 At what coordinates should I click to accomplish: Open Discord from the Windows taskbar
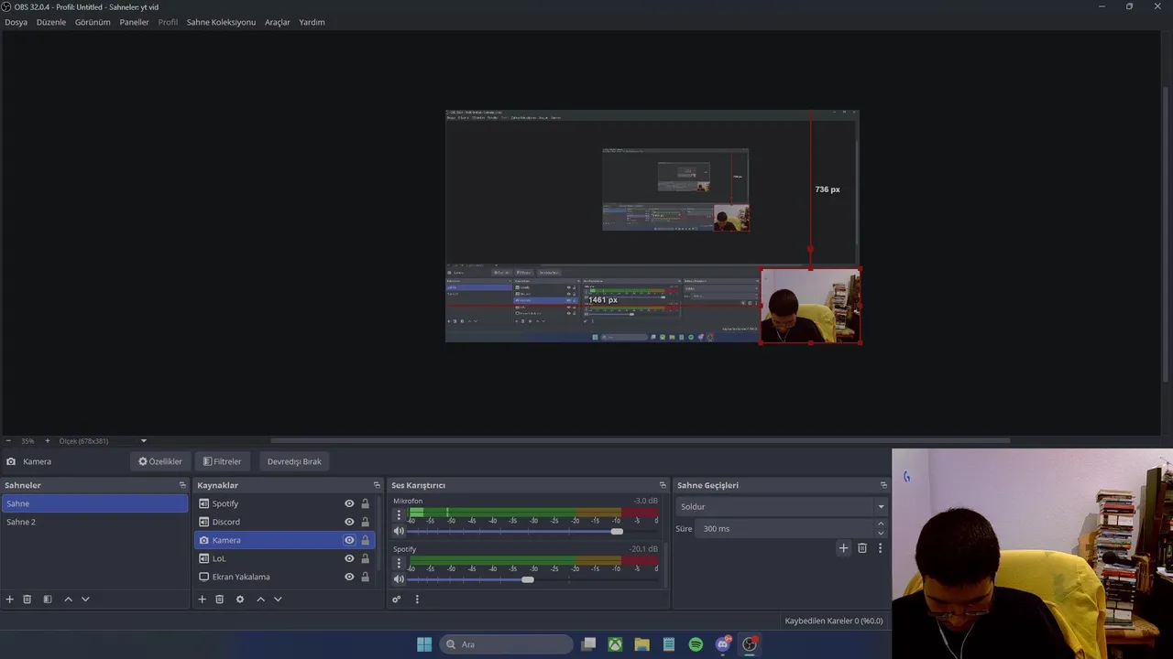pyautogui.click(x=723, y=644)
